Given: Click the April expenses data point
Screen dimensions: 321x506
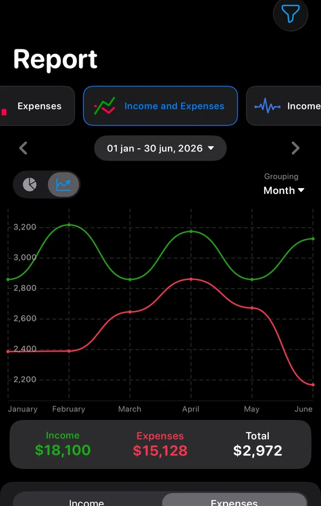Looking at the screenshot, I should [191, 279].
